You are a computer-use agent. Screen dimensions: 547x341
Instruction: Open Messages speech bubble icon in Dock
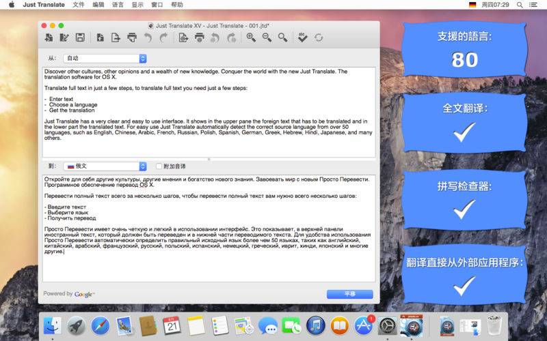[267, 326]
